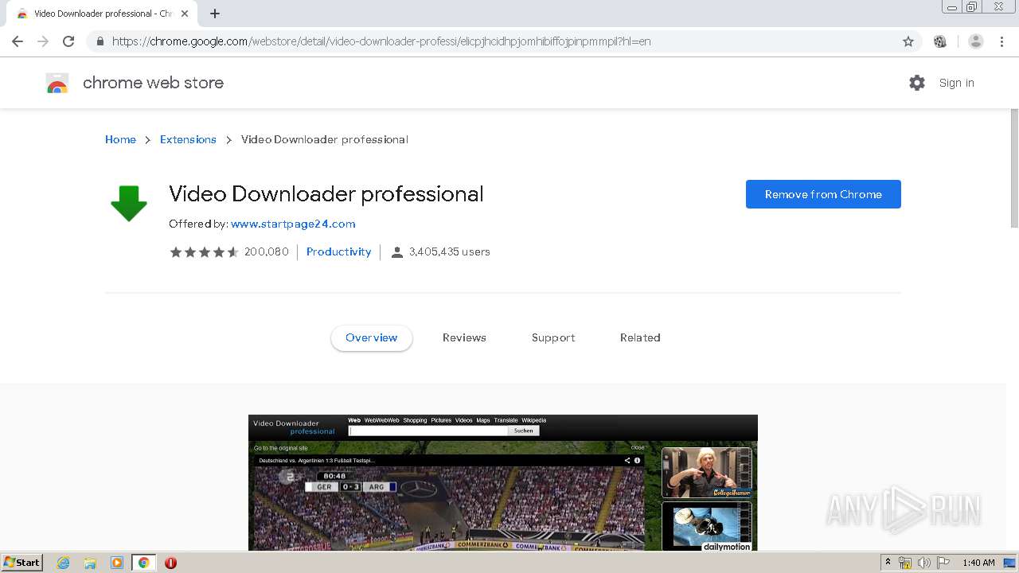Image resolution: width=1019 pixels, height=573 pixels.
Task: Click the 3,405,435 users text
Action: 450,252
